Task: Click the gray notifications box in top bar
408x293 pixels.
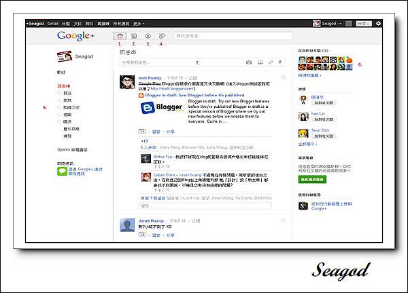Action: click(349, 24)
